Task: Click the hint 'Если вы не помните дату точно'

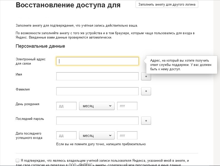Action: coord(101,144)
